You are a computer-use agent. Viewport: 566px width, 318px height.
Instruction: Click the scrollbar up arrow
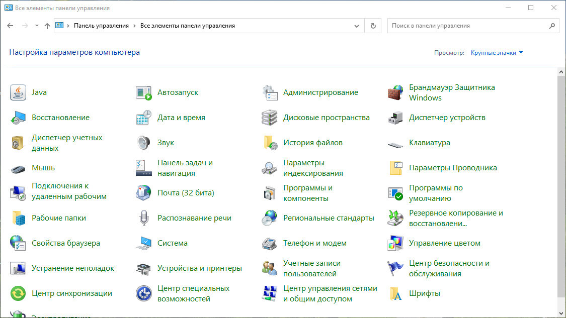click(x=561, y=72)
